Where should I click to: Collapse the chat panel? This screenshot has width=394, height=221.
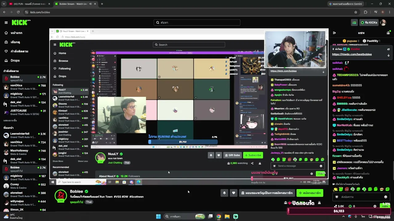point(334,33)
